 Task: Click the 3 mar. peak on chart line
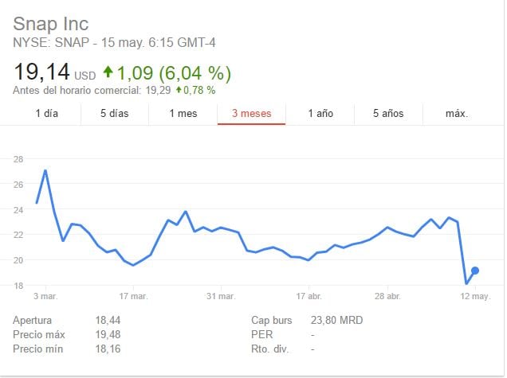pos(45,170)
